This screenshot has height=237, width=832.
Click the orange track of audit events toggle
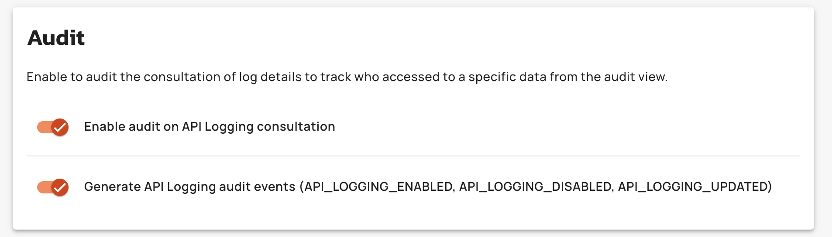(x=43, y=187)
